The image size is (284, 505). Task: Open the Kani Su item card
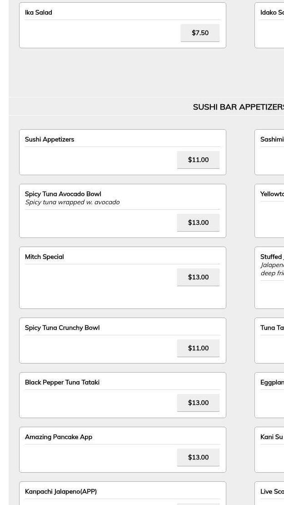(x=271, y=449)
